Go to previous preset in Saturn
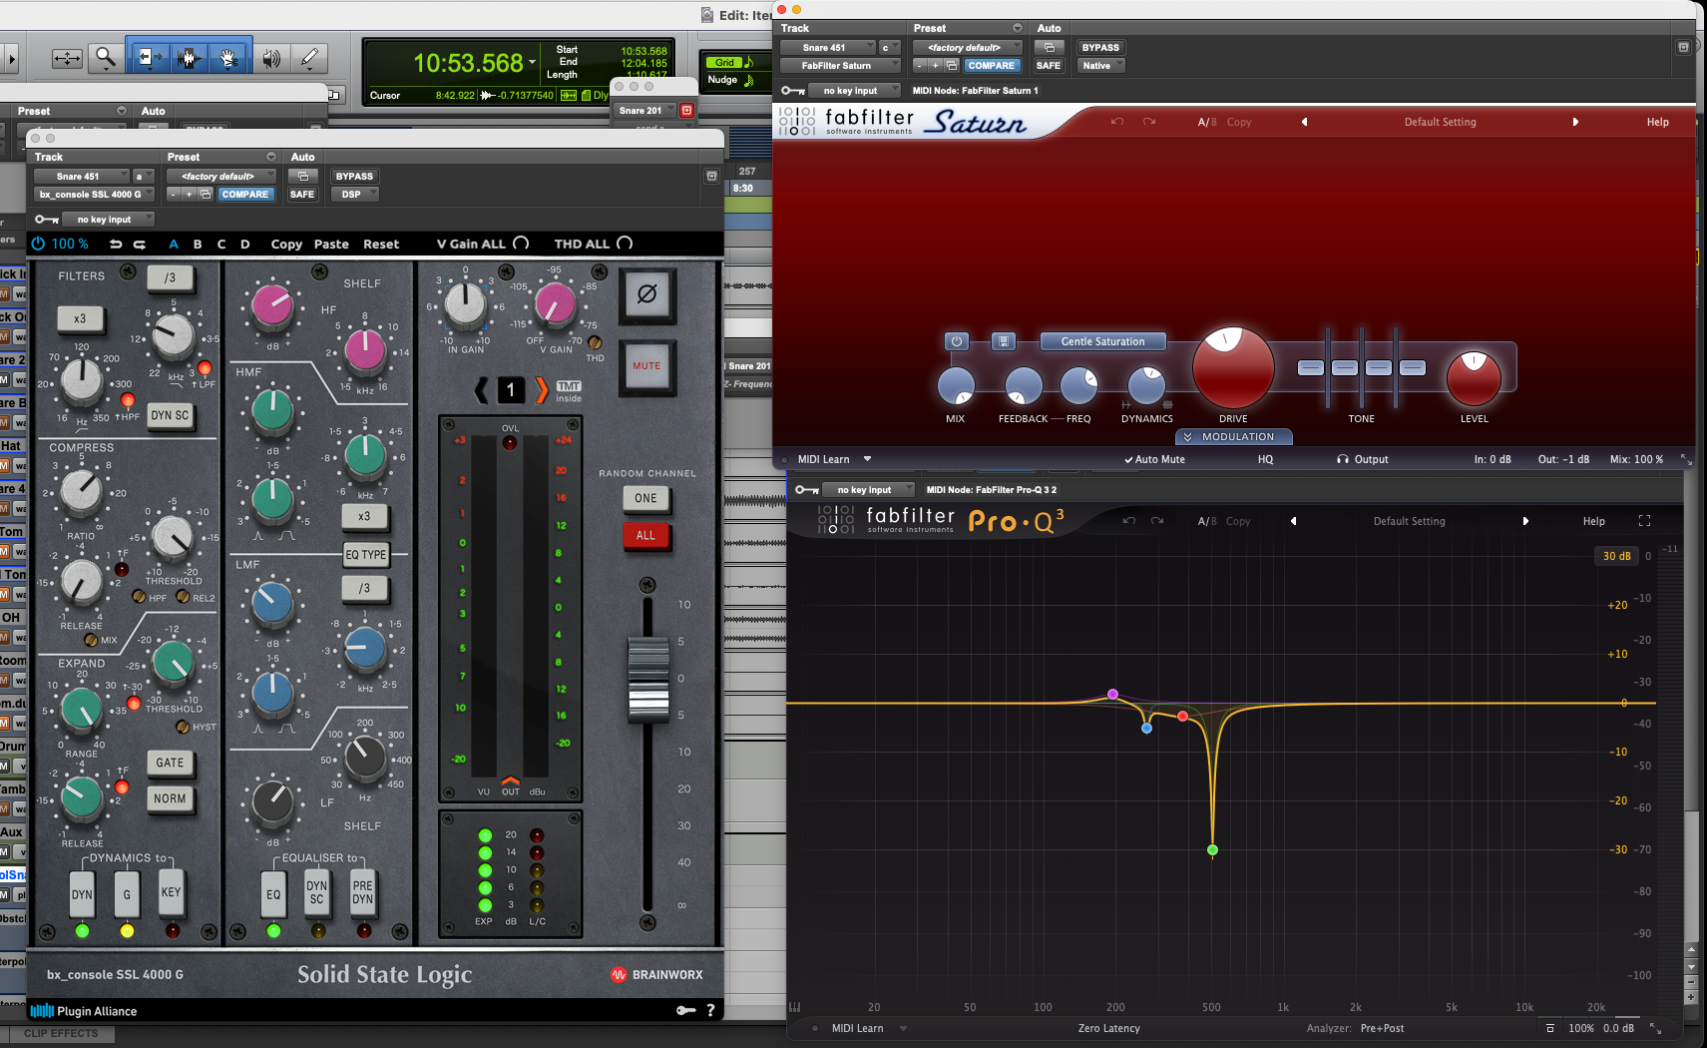Screen dimensions: 1707x1048 (x=1304, y=122)
